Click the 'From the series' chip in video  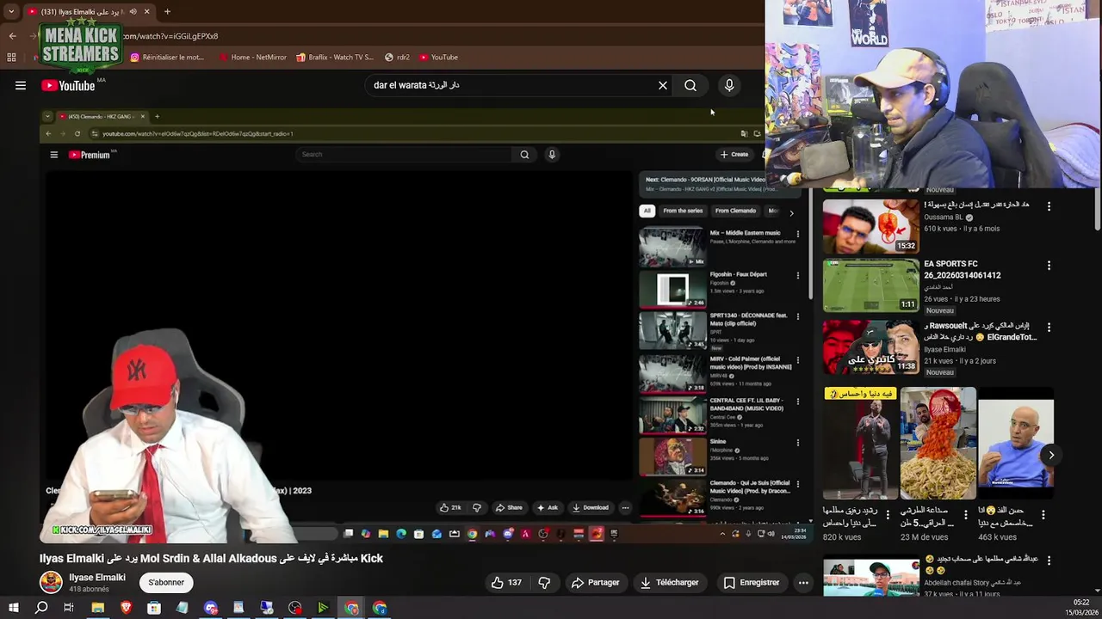pyautogui.click(x=683, y=211)
